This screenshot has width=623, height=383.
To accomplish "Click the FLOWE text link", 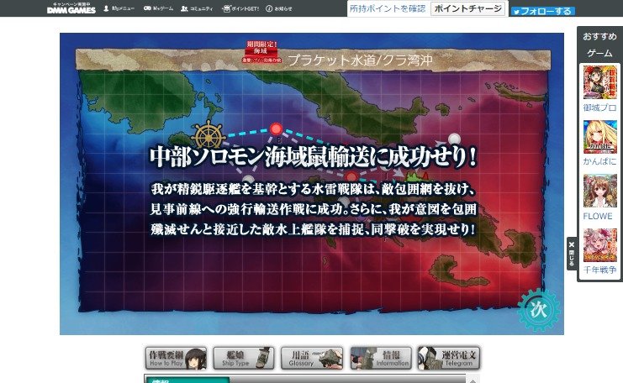I will [x=598, y=216].
